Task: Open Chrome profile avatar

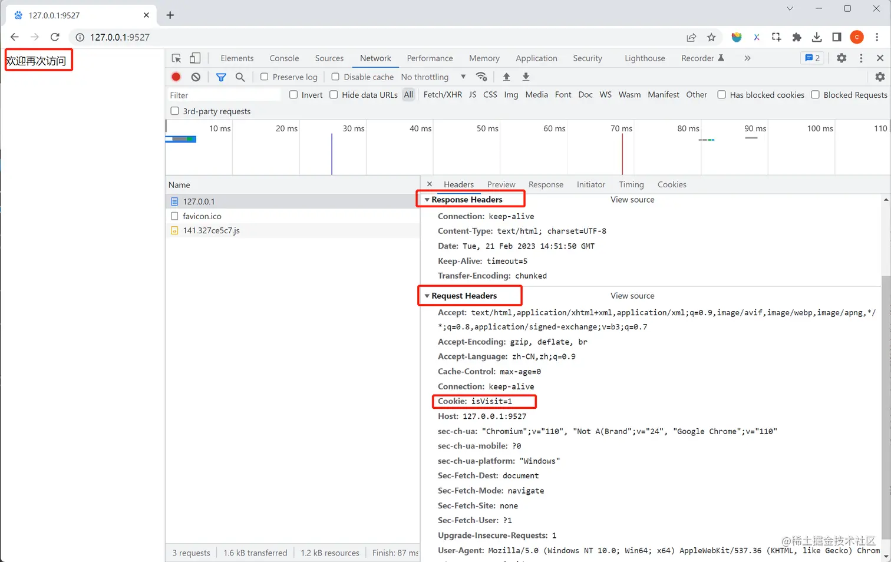Action: (x=857, y=38)
